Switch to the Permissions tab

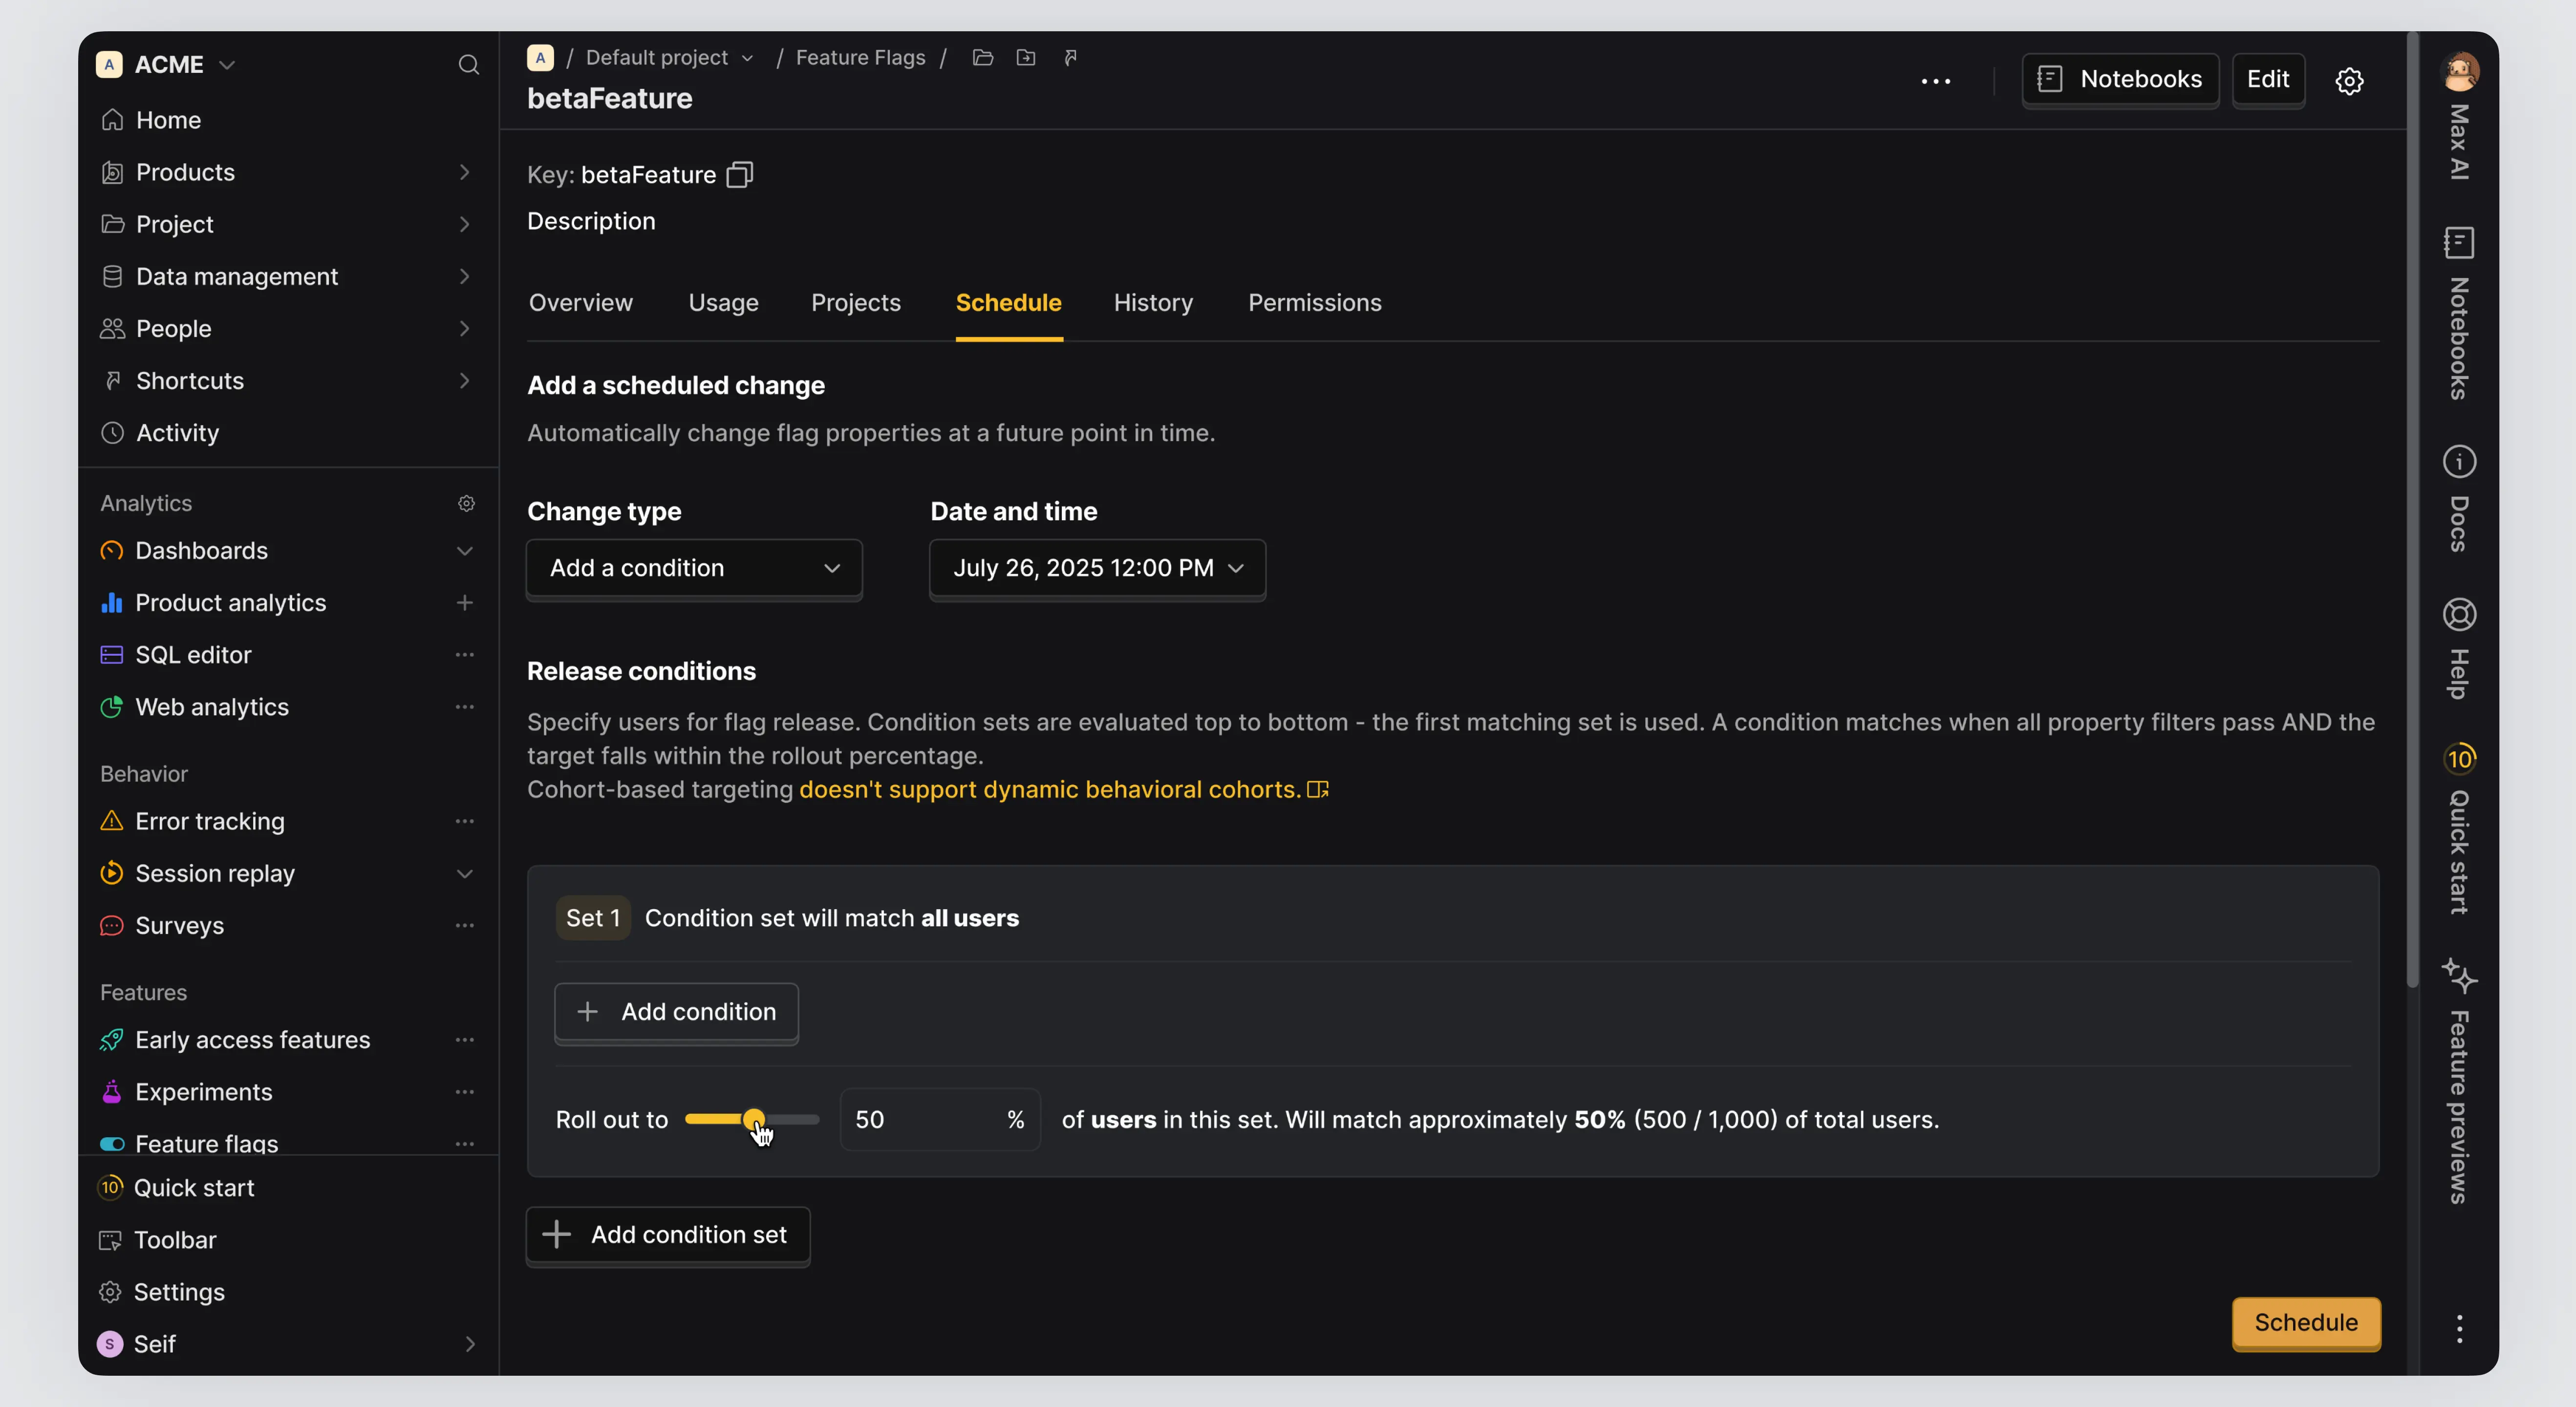click(1314, 303)
